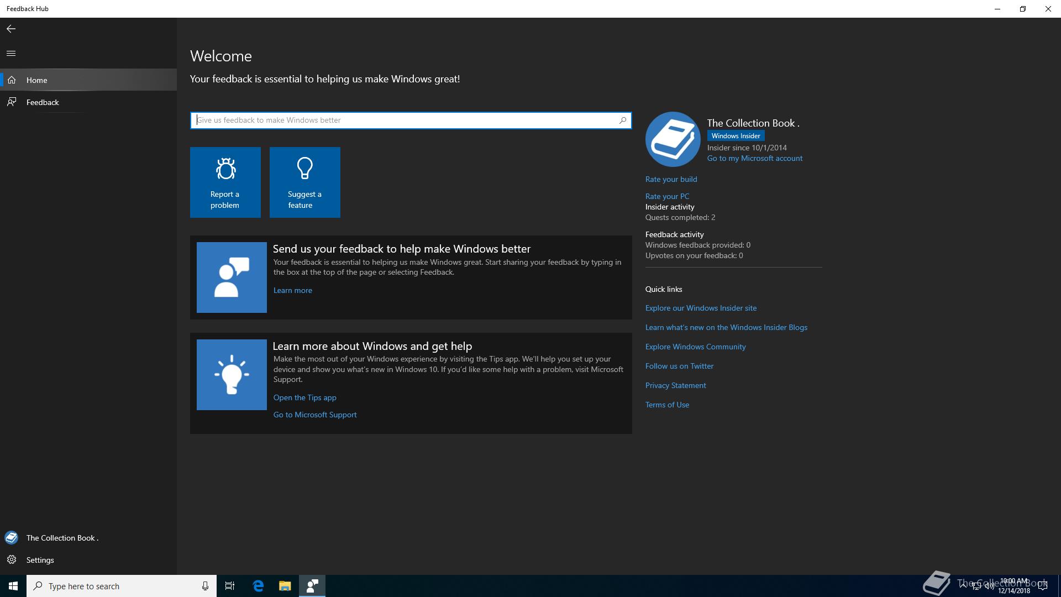This screenshot has width=1061, height=597.
Task: Click the taskbar microphone icon
Action: [x=205, y=586]
